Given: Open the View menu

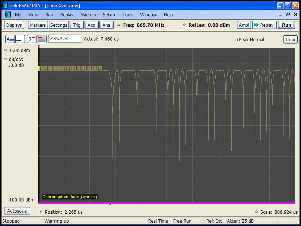Looking at the screenshot, I should coord(33,15).
